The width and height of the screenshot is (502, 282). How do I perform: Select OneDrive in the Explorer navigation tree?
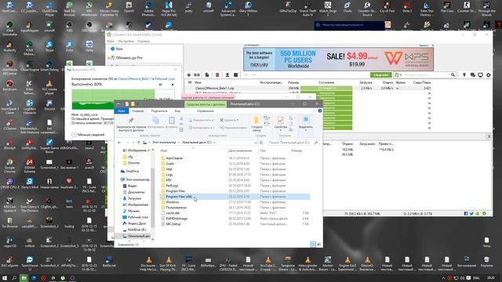[x=133, y=172]
